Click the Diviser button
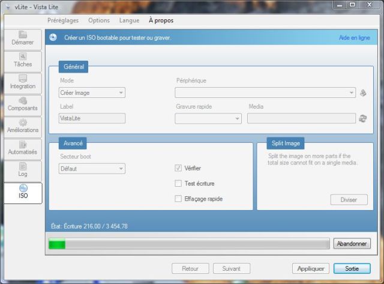The height and width of the screenshot is (284, 384). pos(349,200)
